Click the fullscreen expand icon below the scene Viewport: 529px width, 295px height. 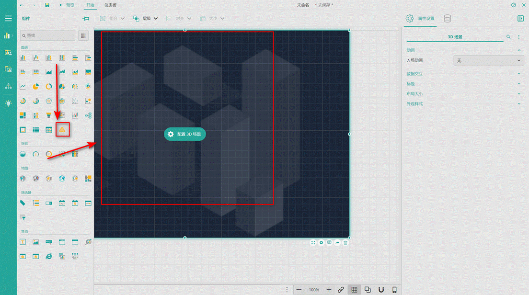click(x=313, y=243)
